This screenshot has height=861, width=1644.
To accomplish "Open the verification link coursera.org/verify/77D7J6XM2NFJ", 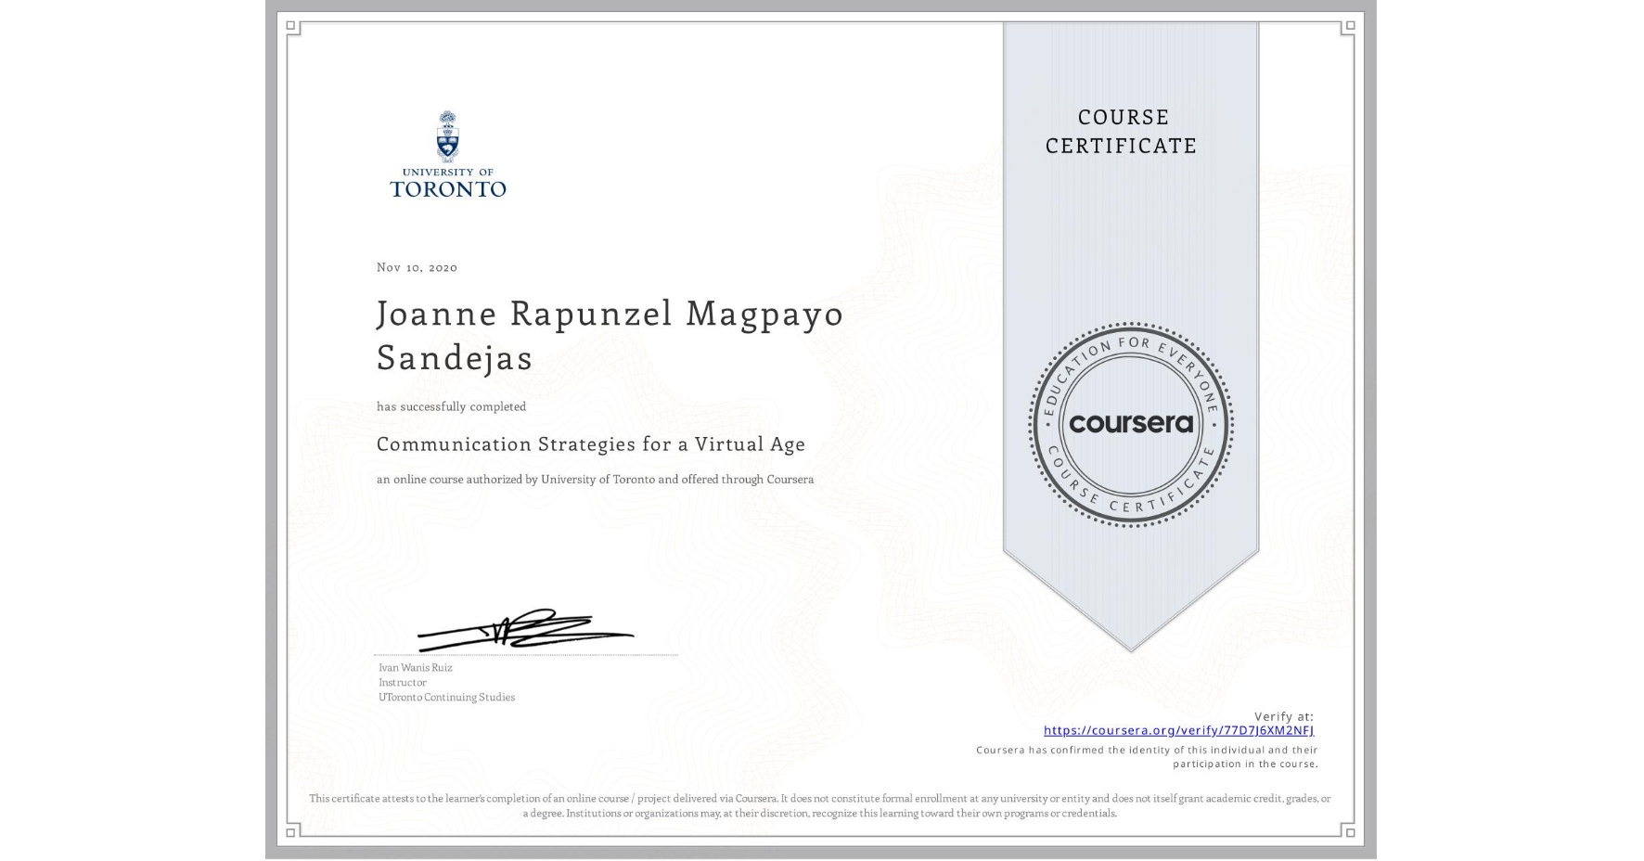I will [x=1178, y=731].
